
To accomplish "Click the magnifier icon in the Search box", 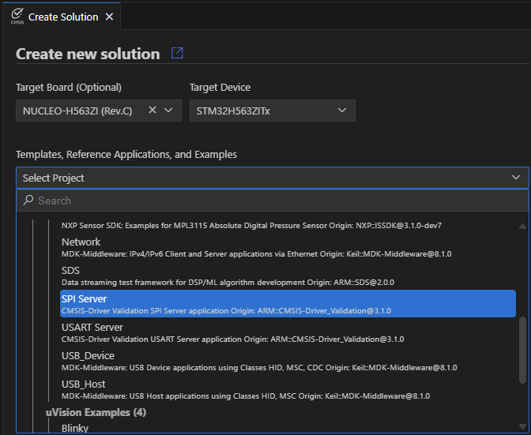I will [28, 201].
